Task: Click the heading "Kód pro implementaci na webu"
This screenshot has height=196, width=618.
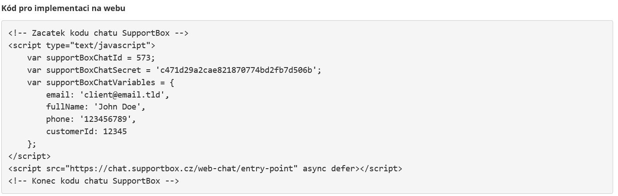Action: tap(63, 8)
